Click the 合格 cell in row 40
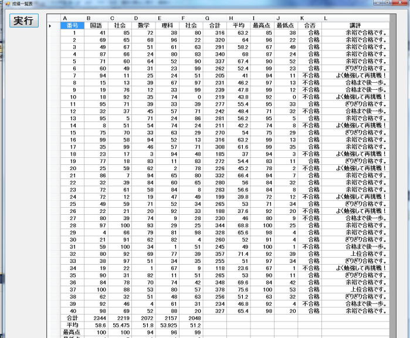The width and height of the screenshot is (410, 338). tap(310, 311)
